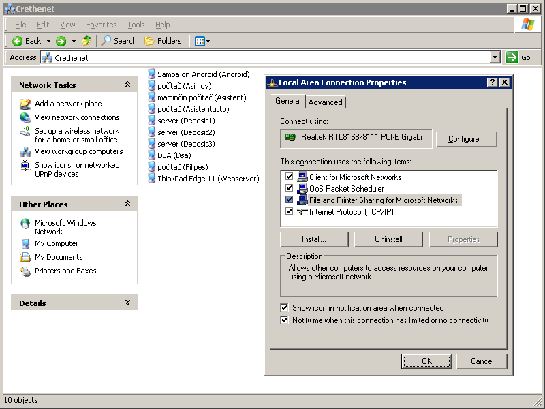Open the Help menu
The width and height of the screenshot is (545, 409).
pos(162,25)
